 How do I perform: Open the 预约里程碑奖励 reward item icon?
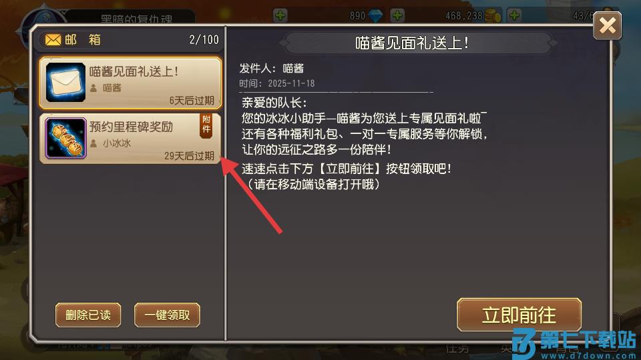65,138
